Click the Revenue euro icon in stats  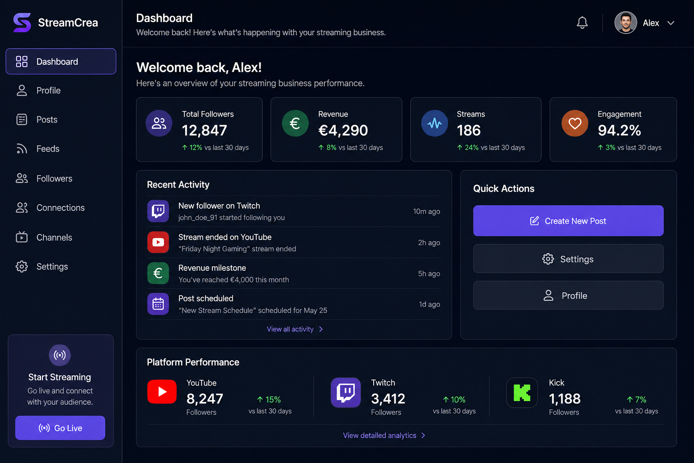click(x=295, y=123)
